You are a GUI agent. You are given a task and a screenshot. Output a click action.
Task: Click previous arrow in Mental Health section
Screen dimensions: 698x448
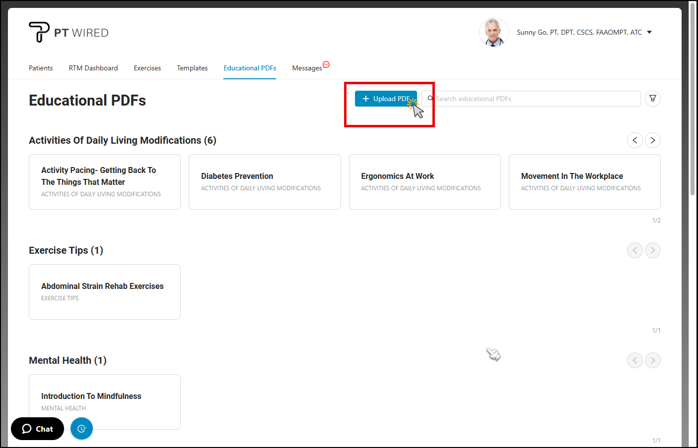[x=634, y=360]
